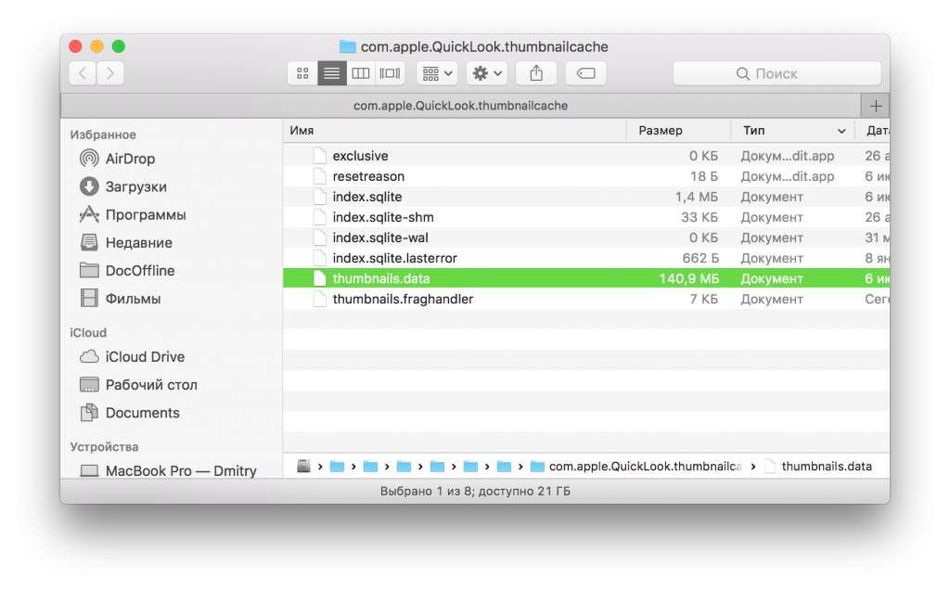Minimize the Finder window

click(x=96, y=46)
